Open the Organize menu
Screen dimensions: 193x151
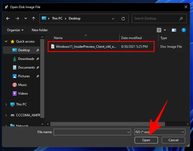[x=15, y=30]
